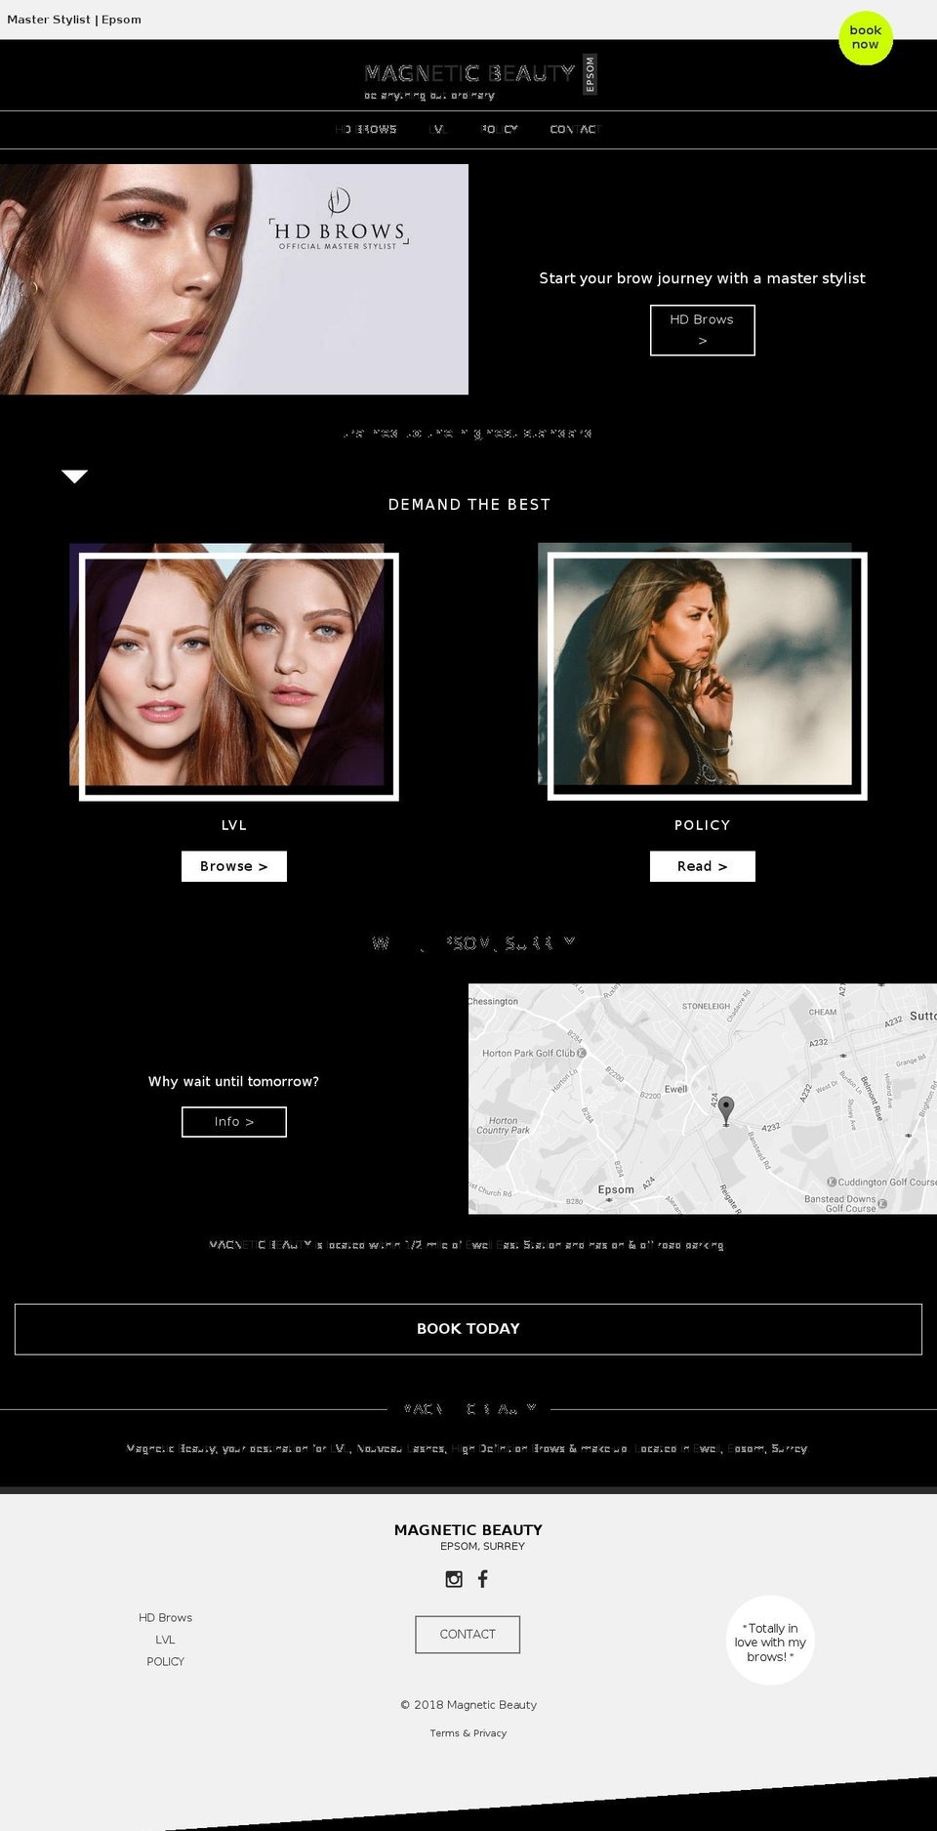Click the Browse > button under LVL
This screenshot has height=1831, width=937.
coord(234,866)
